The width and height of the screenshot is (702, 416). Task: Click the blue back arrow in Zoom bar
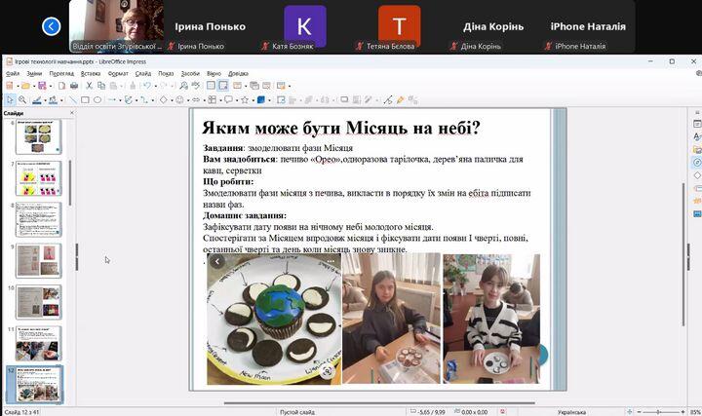tap(51, 26)
